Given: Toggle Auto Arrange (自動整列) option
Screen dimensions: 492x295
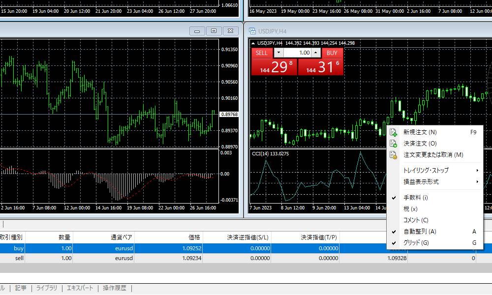Looking at the screenshot, I should pos(419,232).
